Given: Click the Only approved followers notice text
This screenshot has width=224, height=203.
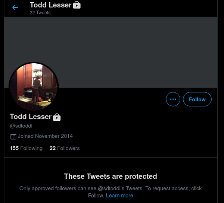Looking at the screenshot, I should pyautogui.click(x=56, y=188).
